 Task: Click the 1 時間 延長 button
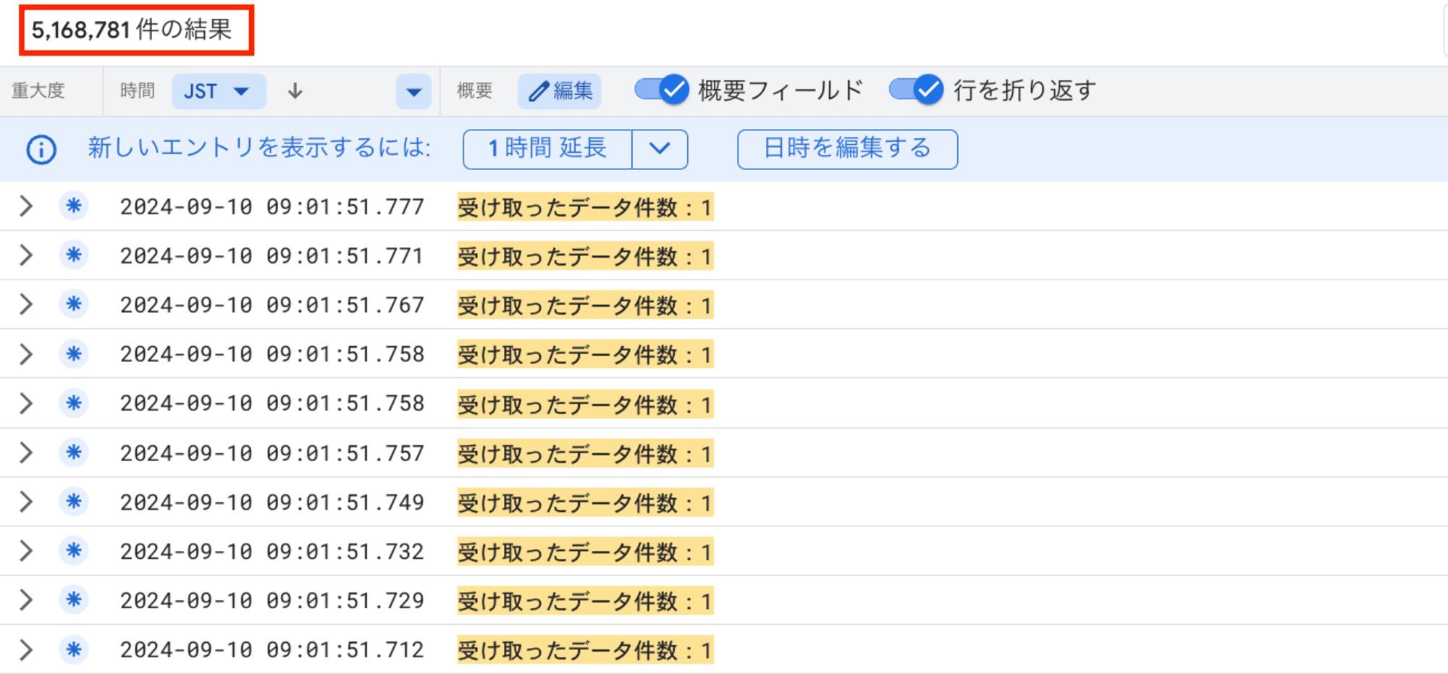click(547, 149)
